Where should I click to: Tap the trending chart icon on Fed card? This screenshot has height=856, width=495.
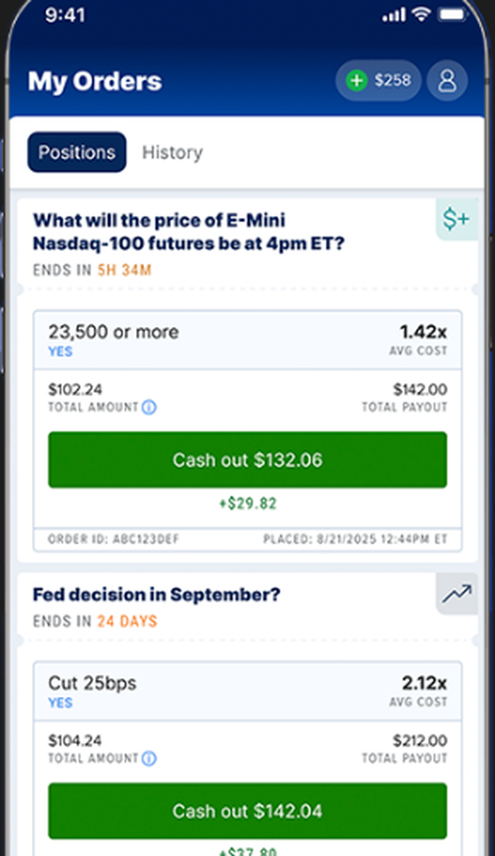point(456,592)
